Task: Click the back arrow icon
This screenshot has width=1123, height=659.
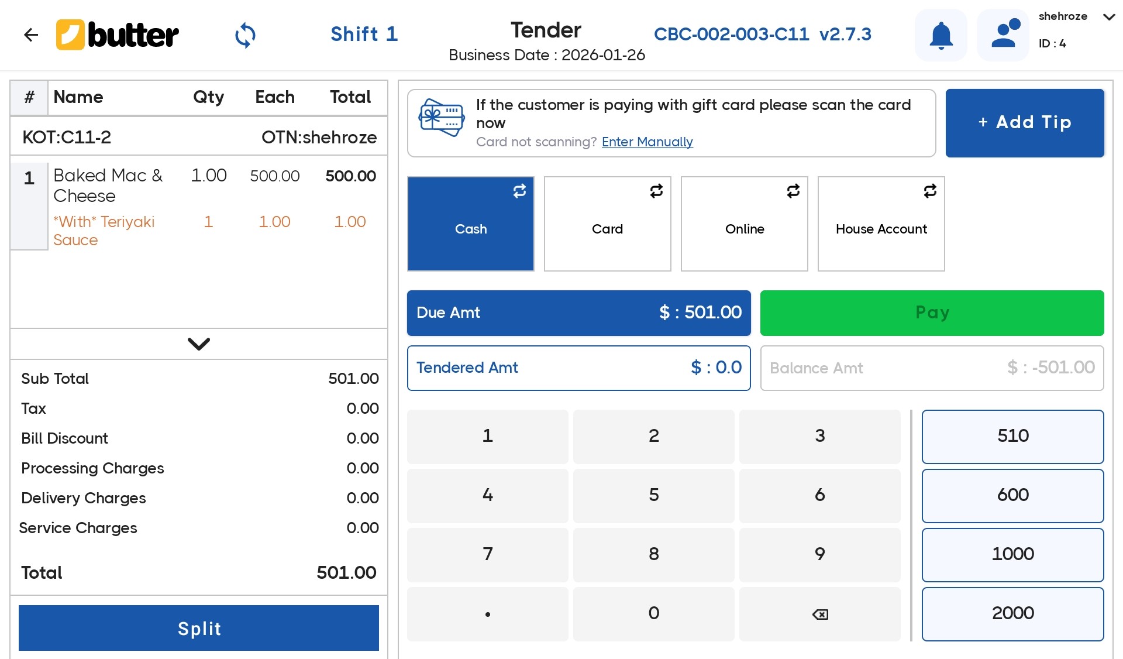Action: [30, 35]
